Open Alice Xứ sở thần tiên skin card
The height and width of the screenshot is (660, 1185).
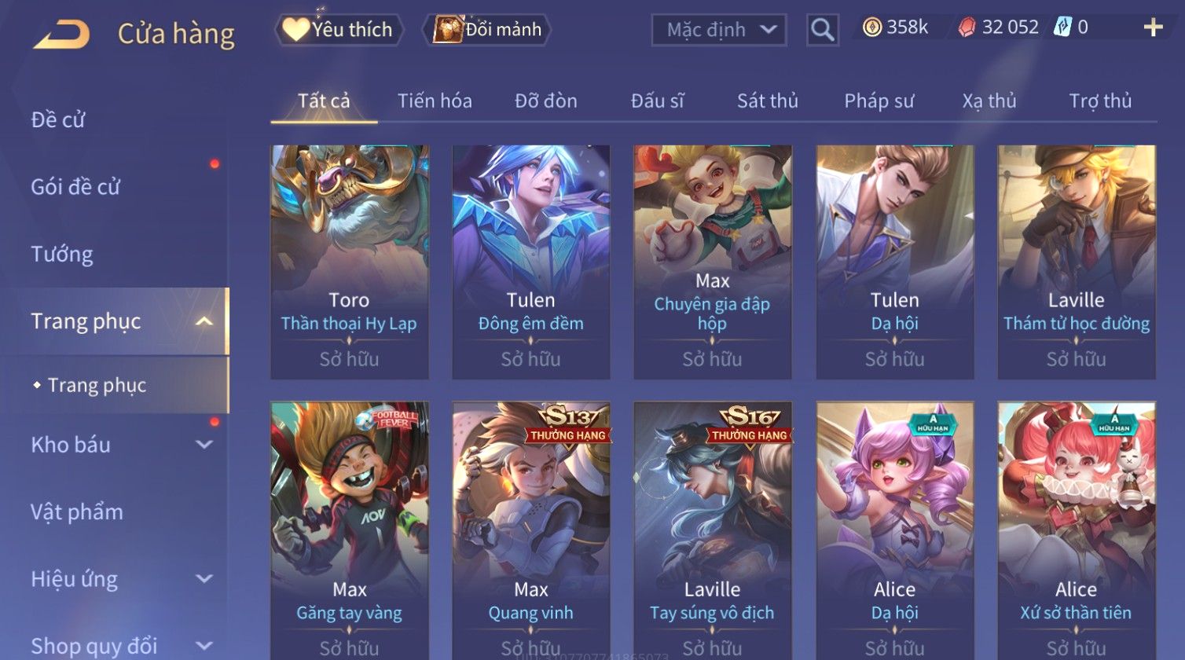(1077, 530)
